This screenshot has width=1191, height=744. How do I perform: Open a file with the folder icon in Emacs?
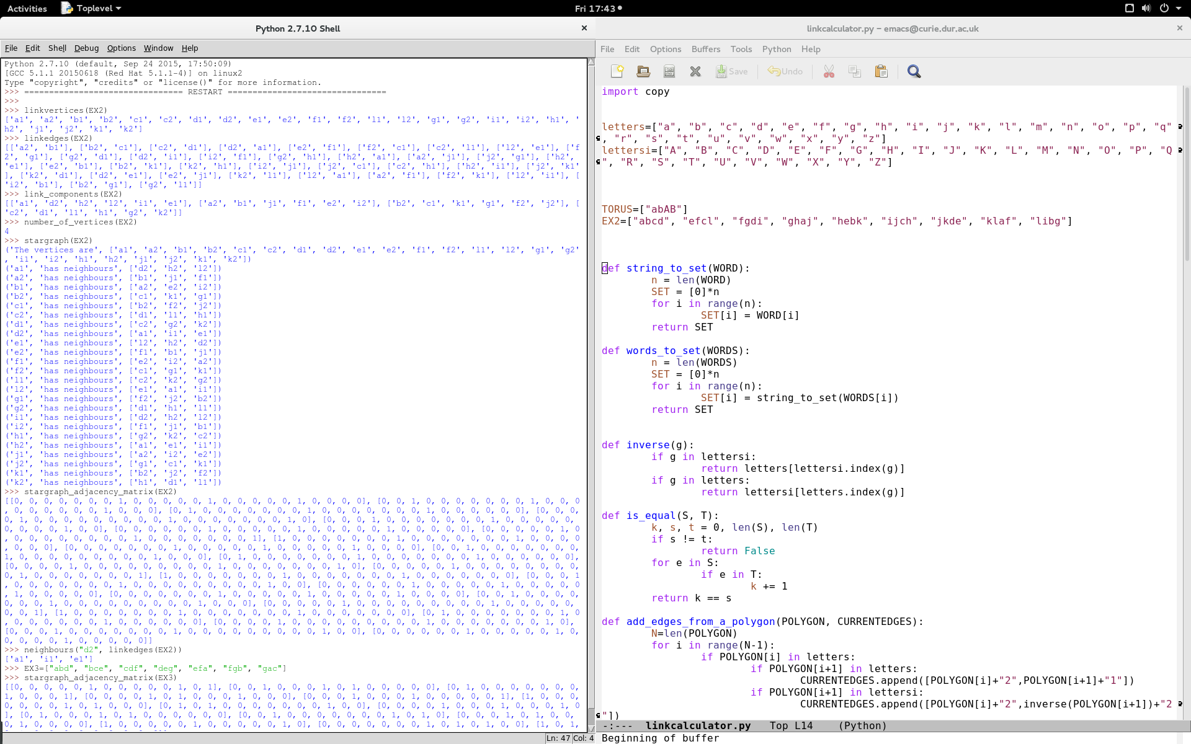pos(643,71)
